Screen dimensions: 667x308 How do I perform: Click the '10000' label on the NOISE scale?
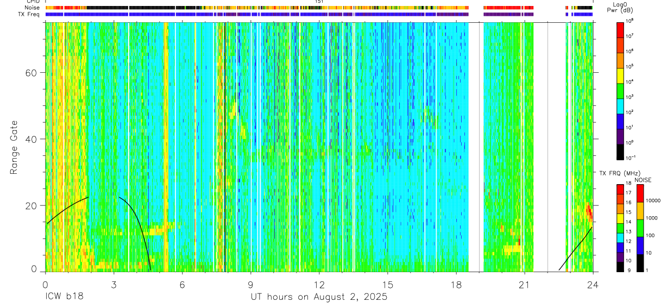click(653, 201)
